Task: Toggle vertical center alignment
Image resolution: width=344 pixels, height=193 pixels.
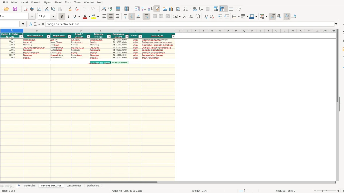Action: tap(132, 17)
